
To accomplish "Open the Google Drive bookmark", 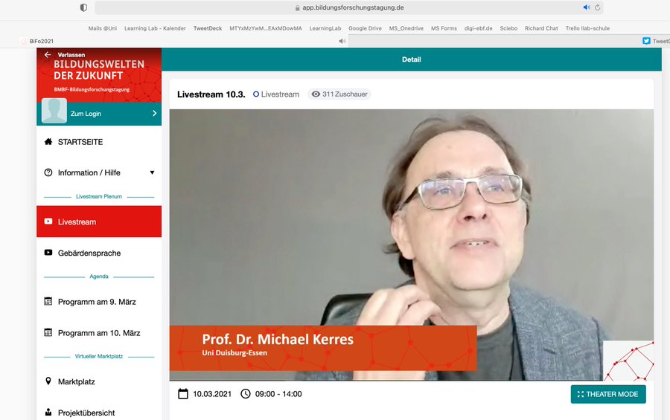I will (x=365, y=28).
